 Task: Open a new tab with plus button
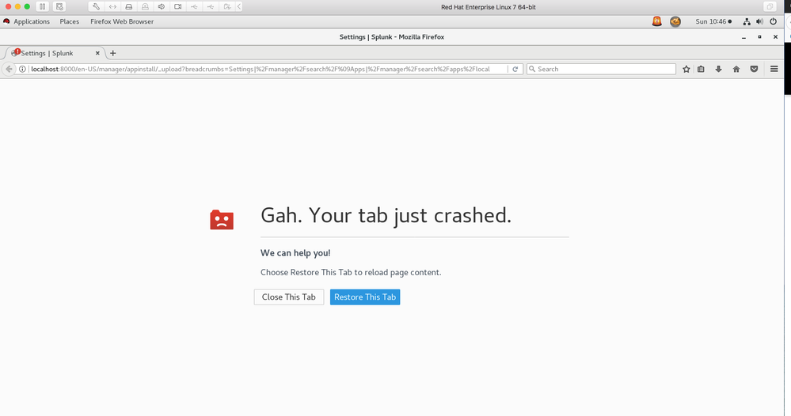click(113, 53)
